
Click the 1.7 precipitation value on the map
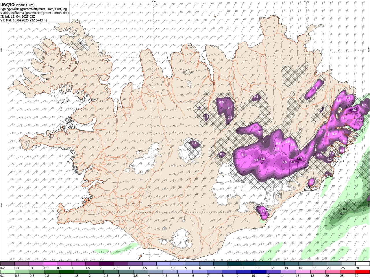tap(293, 162)
